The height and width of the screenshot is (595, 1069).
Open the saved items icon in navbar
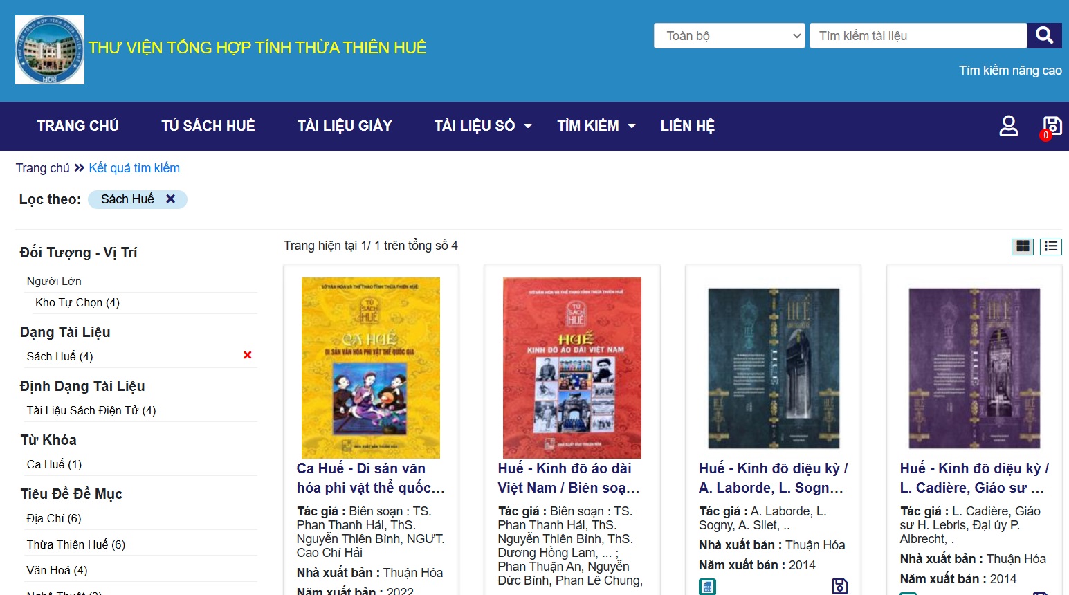click(1052, 126)
